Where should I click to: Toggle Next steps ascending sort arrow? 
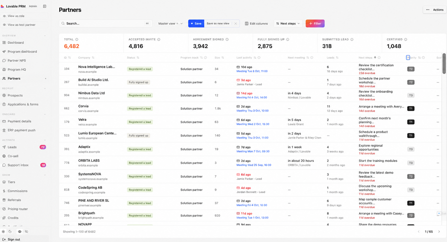pyautogui.click(x=375, y=58)
